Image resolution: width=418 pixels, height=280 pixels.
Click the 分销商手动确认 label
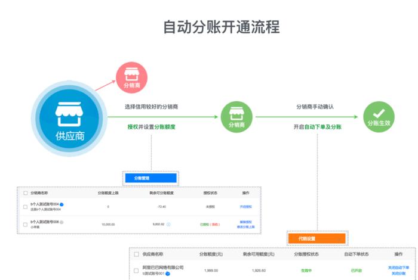(315, 107)
